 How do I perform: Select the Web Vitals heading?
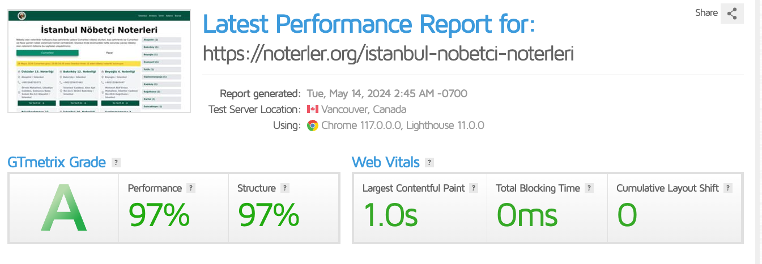point(386,163)
